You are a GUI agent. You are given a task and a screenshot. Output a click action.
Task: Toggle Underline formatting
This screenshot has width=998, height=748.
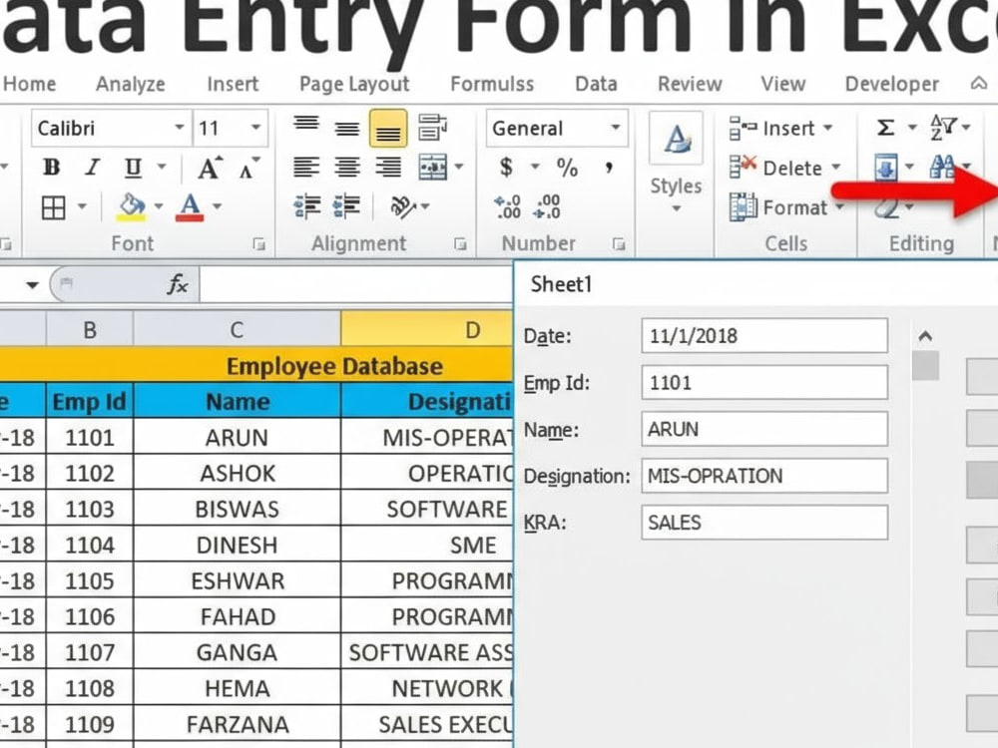click(133, 168)
